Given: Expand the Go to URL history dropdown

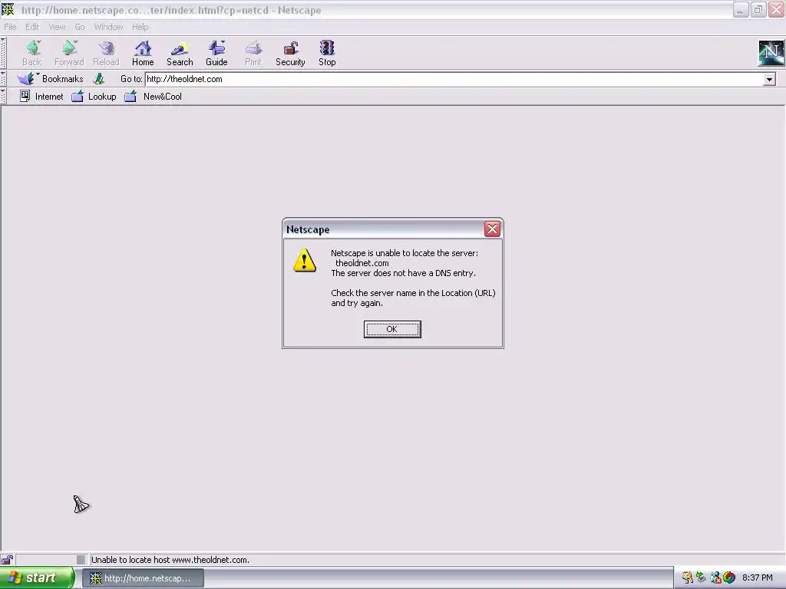Looking at the screenshot, I should [769, 79].
